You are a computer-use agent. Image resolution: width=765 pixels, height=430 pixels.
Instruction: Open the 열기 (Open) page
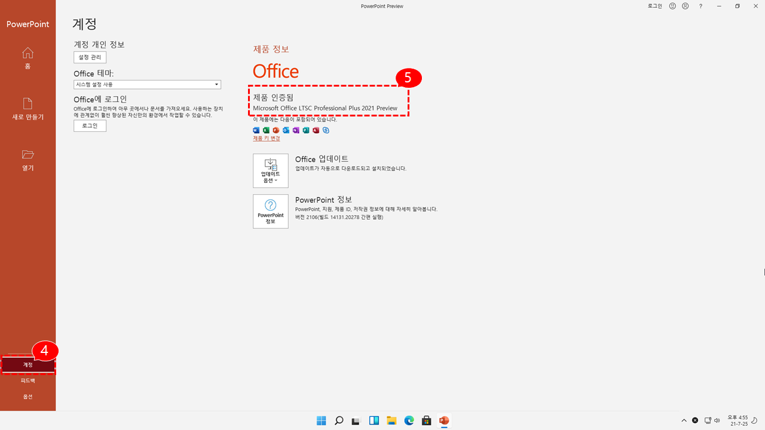27,160
